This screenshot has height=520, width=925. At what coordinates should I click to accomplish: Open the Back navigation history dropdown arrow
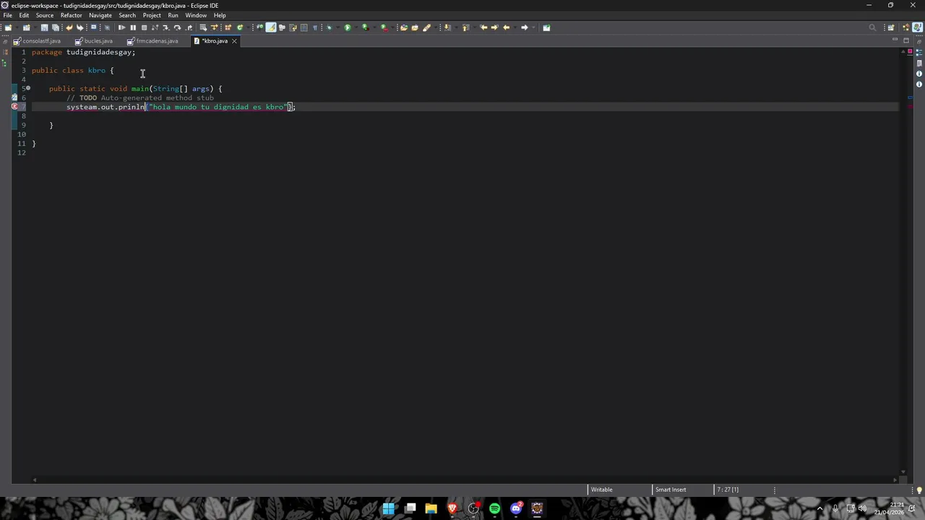pos(515,27)
